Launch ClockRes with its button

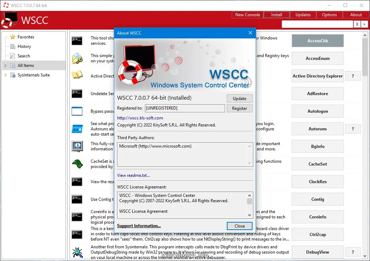tap(317, 182)
